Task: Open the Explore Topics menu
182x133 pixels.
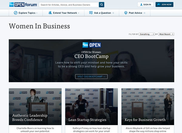Action: 26,13
